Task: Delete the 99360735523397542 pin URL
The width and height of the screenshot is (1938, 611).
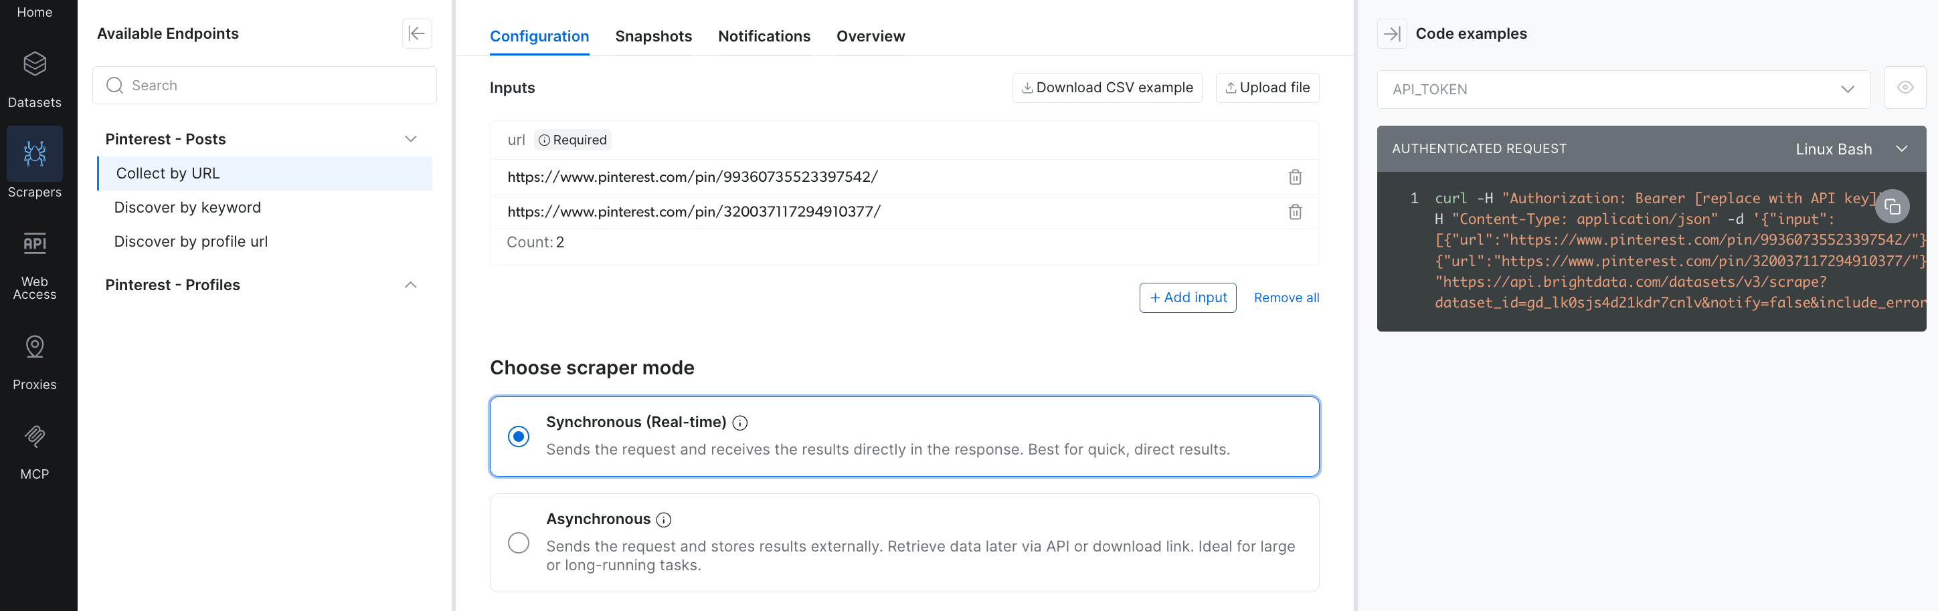Action: [1295, 176]
